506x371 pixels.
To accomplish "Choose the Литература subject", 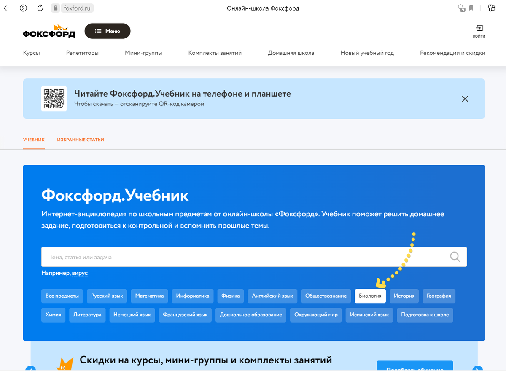I will (87, 315).
